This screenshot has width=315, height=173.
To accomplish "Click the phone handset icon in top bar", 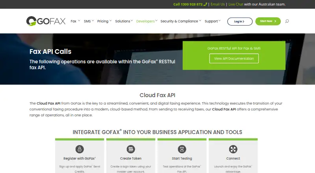I will pos(205,4).
